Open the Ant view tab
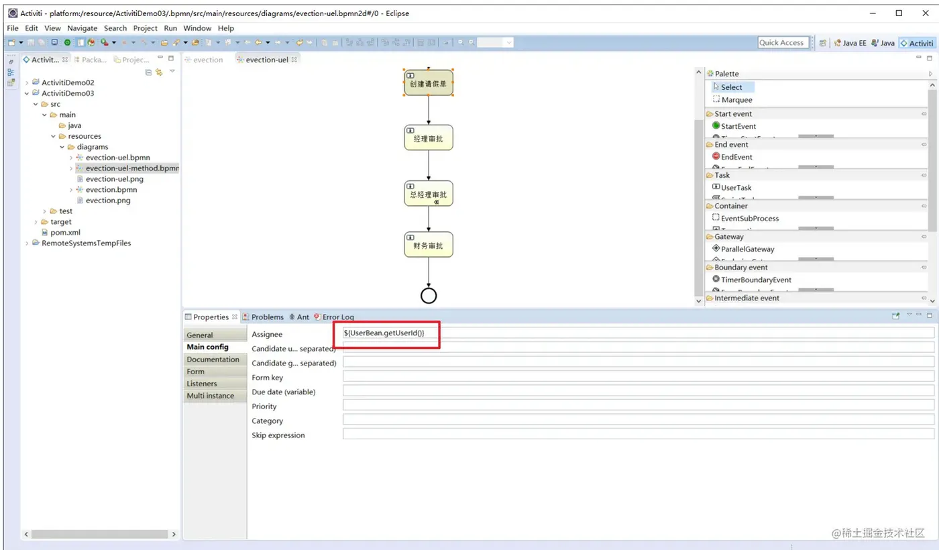The image size is (939, 550). click(299, 317)
